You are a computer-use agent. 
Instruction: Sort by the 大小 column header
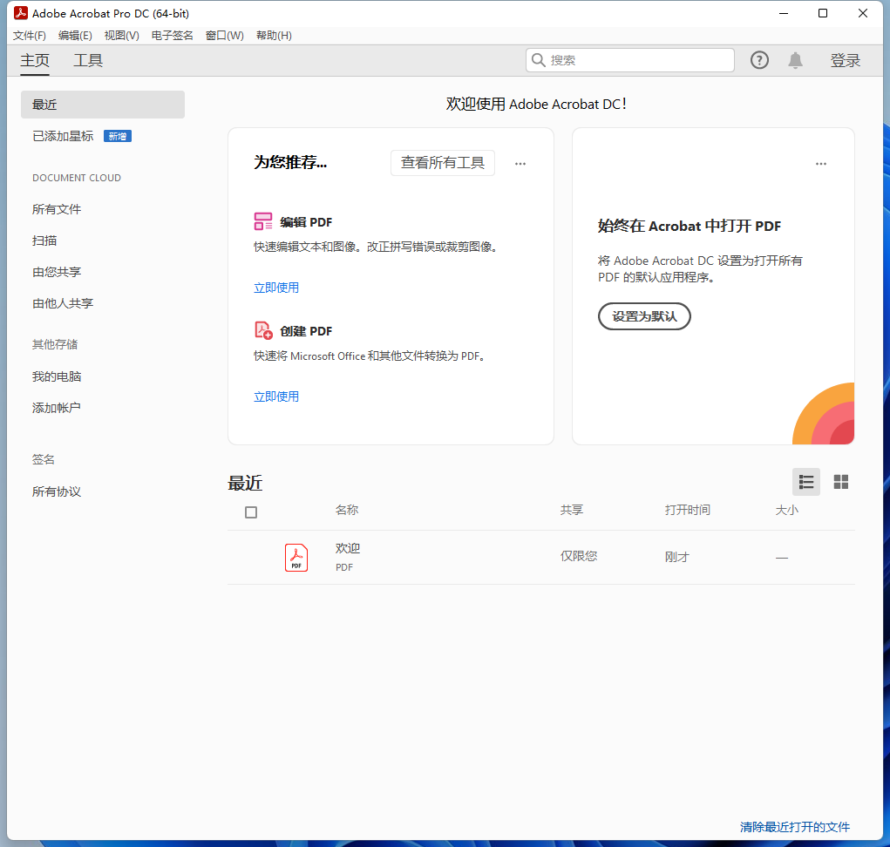(786, 510)
